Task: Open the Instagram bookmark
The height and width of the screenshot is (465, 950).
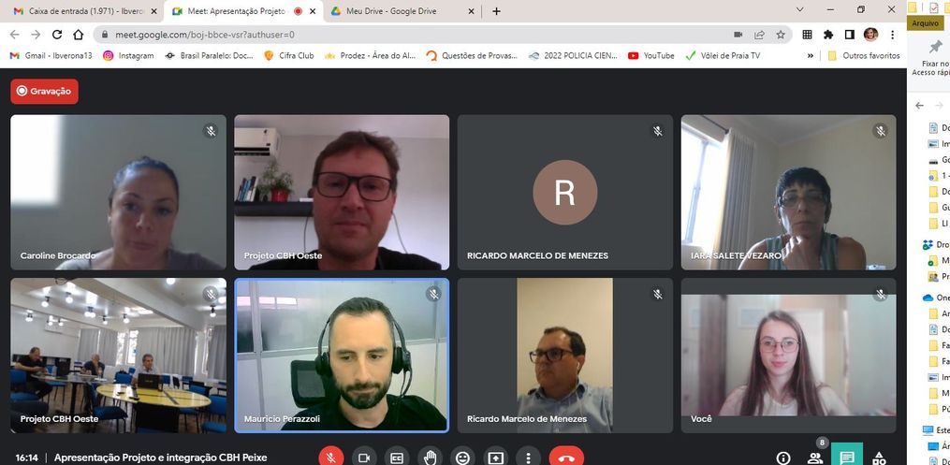Action: 128,55
